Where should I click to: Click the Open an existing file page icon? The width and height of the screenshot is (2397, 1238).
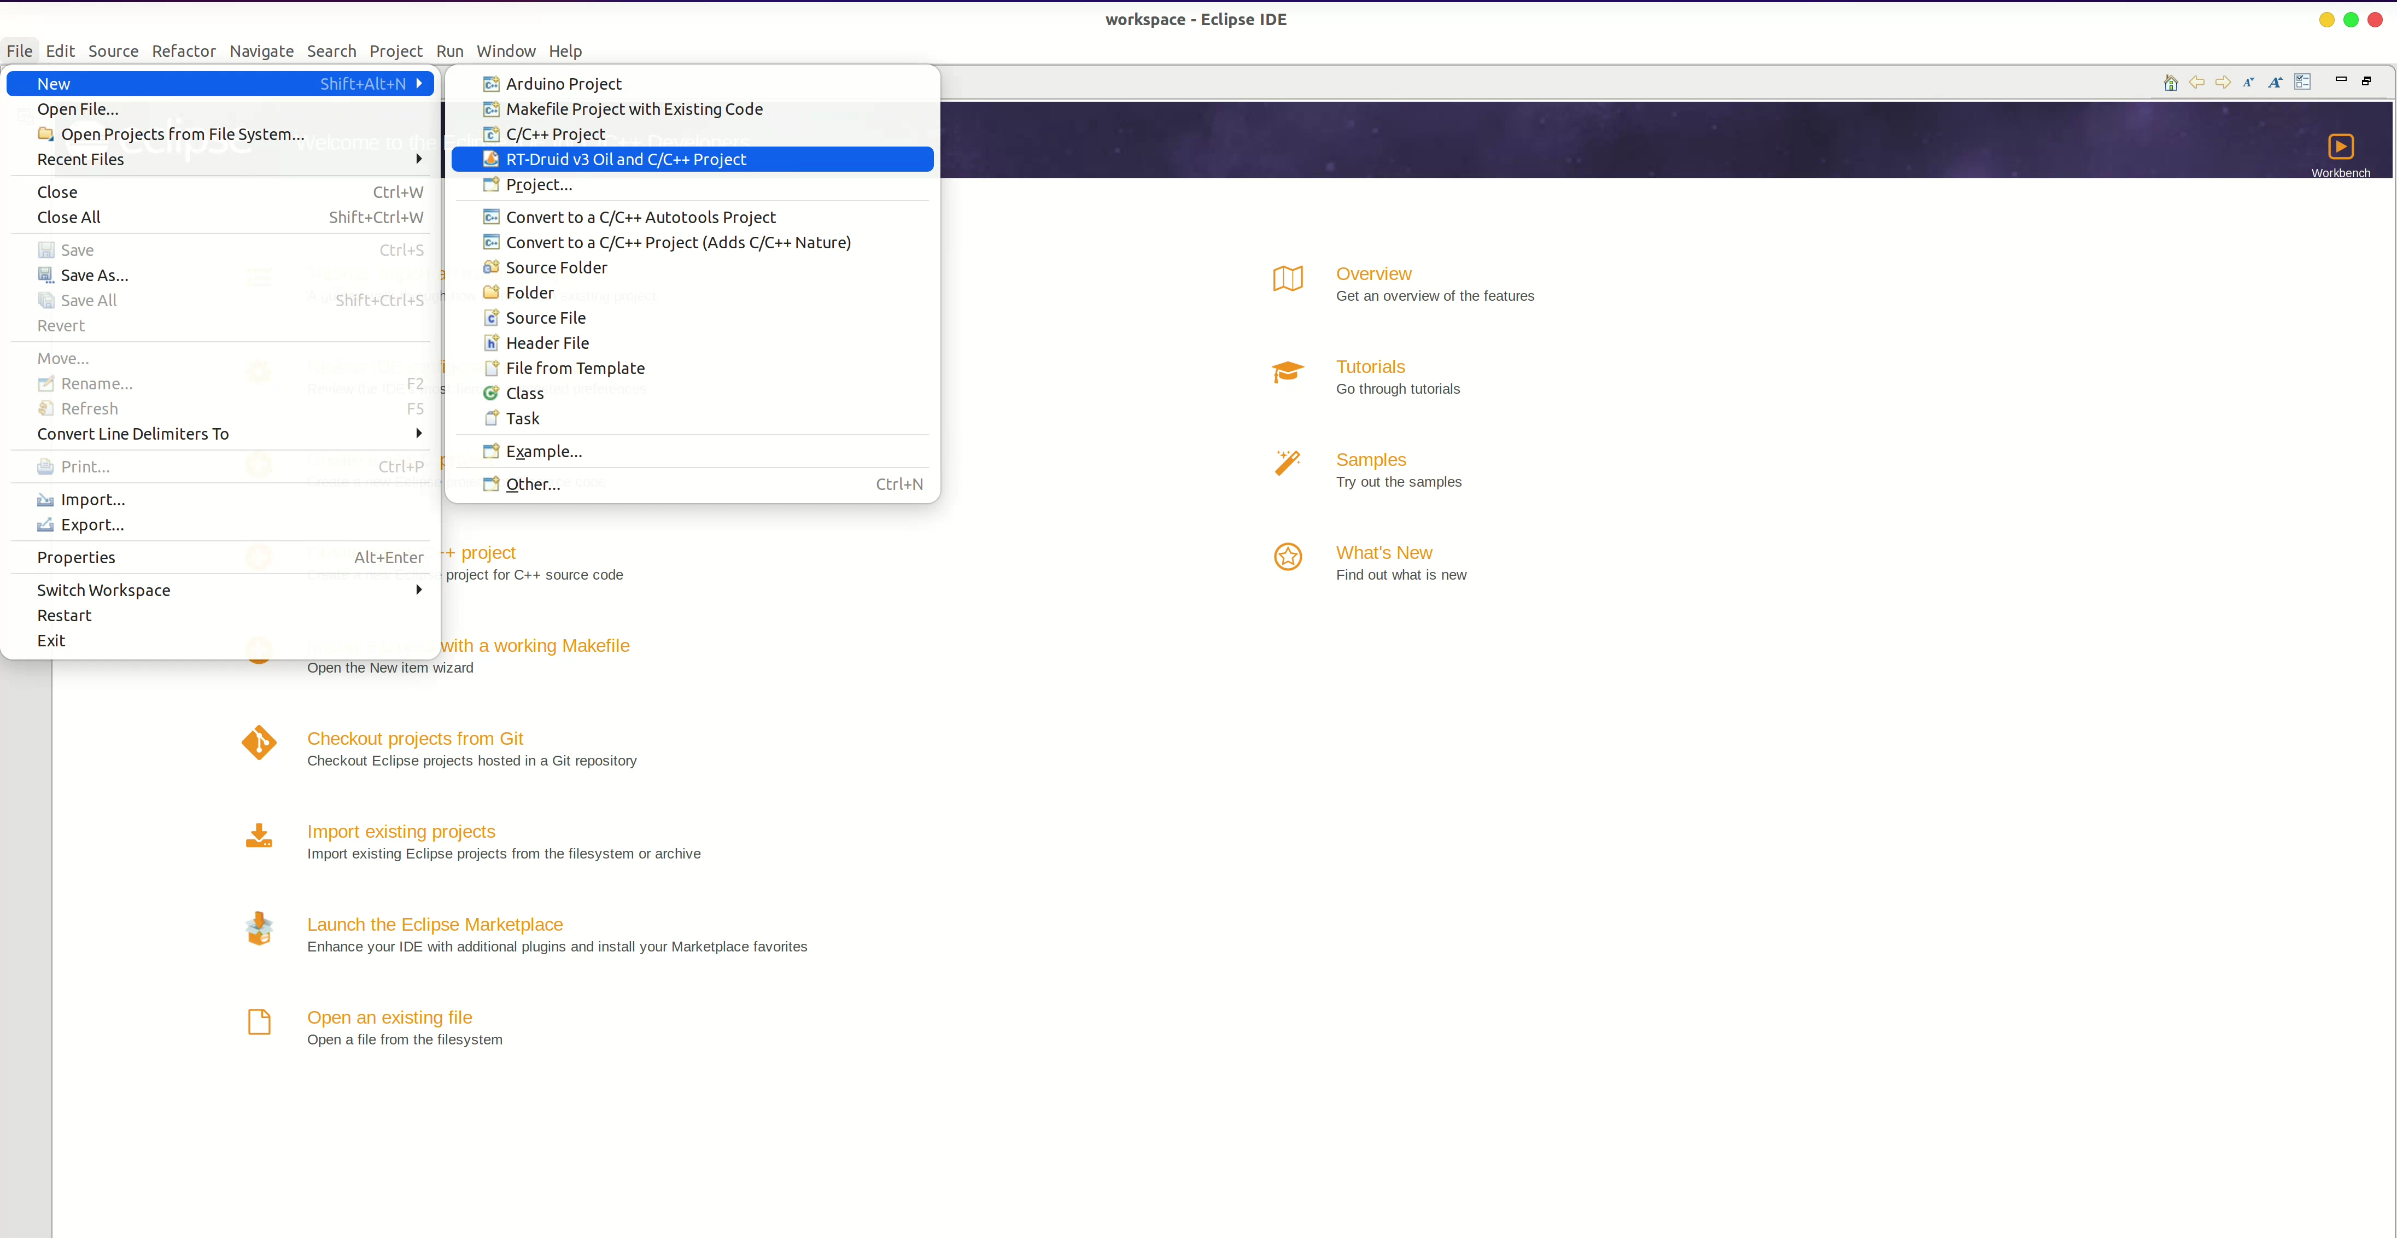click(259, 1022)
